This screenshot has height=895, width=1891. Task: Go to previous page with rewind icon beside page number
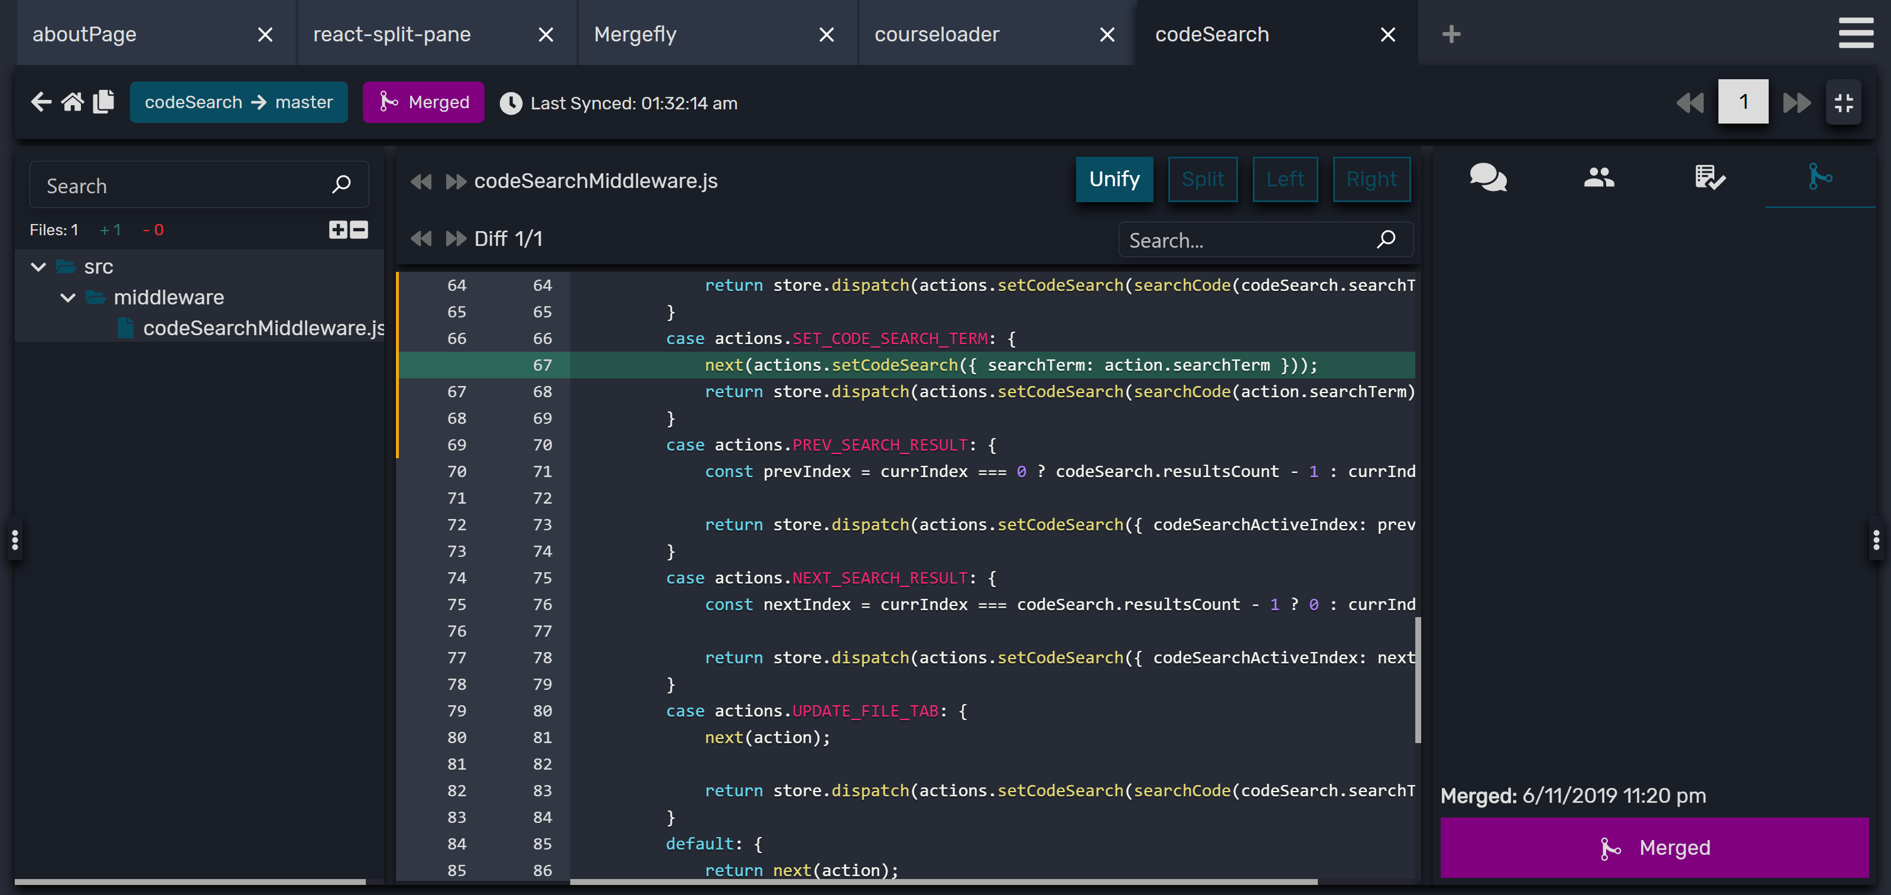[x=1690, y=102]
